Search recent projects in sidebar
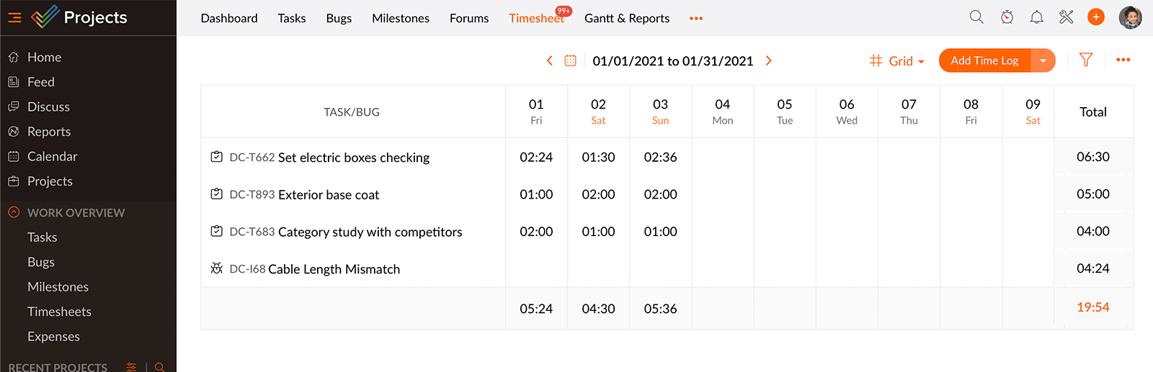This screenshot has width=1153, height=372. point(160,367)
